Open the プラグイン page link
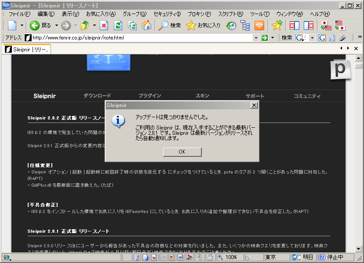This screenshot has height=263, width=364. click(x=150, y=96)
